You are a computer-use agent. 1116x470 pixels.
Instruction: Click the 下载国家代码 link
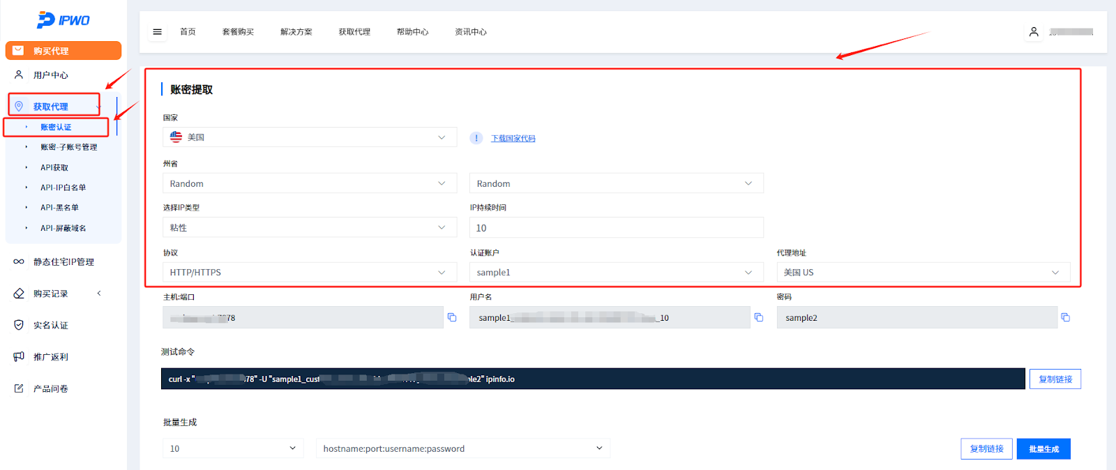tap(513, 139)
